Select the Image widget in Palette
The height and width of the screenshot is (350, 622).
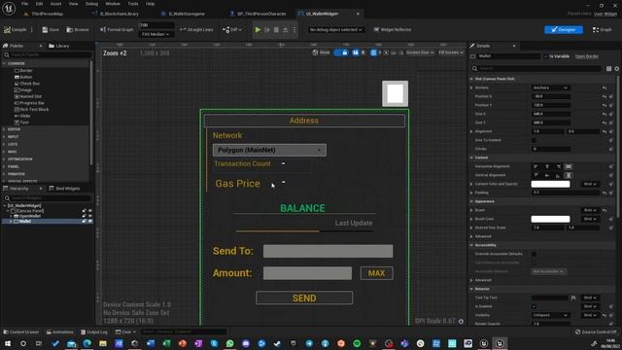[x=23, y=90]
